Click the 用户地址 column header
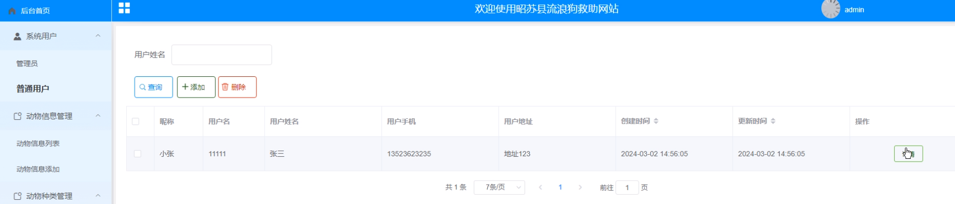955x204 pixels. (x=518, y=121)
